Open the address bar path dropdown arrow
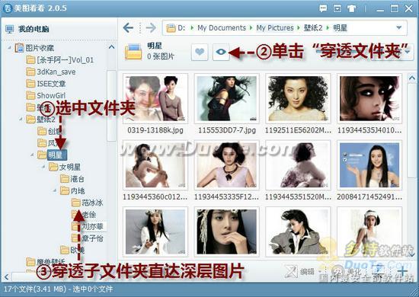419x297 pixels. coord(398,27)
